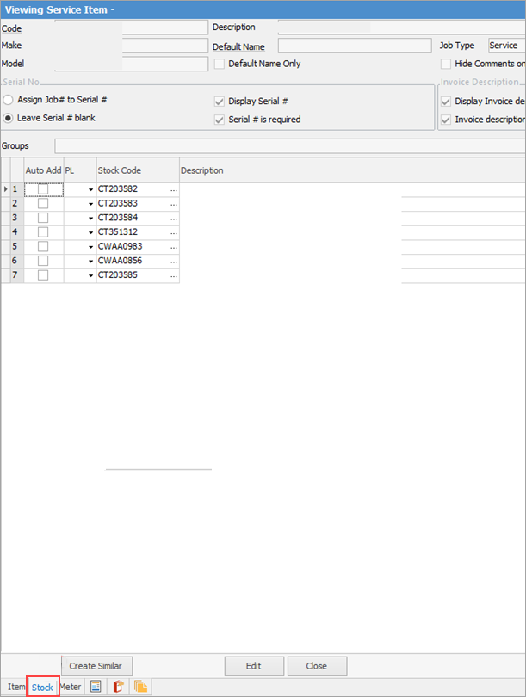
Task: Expand PL dropdown for row 4
Action: point(90,232)
